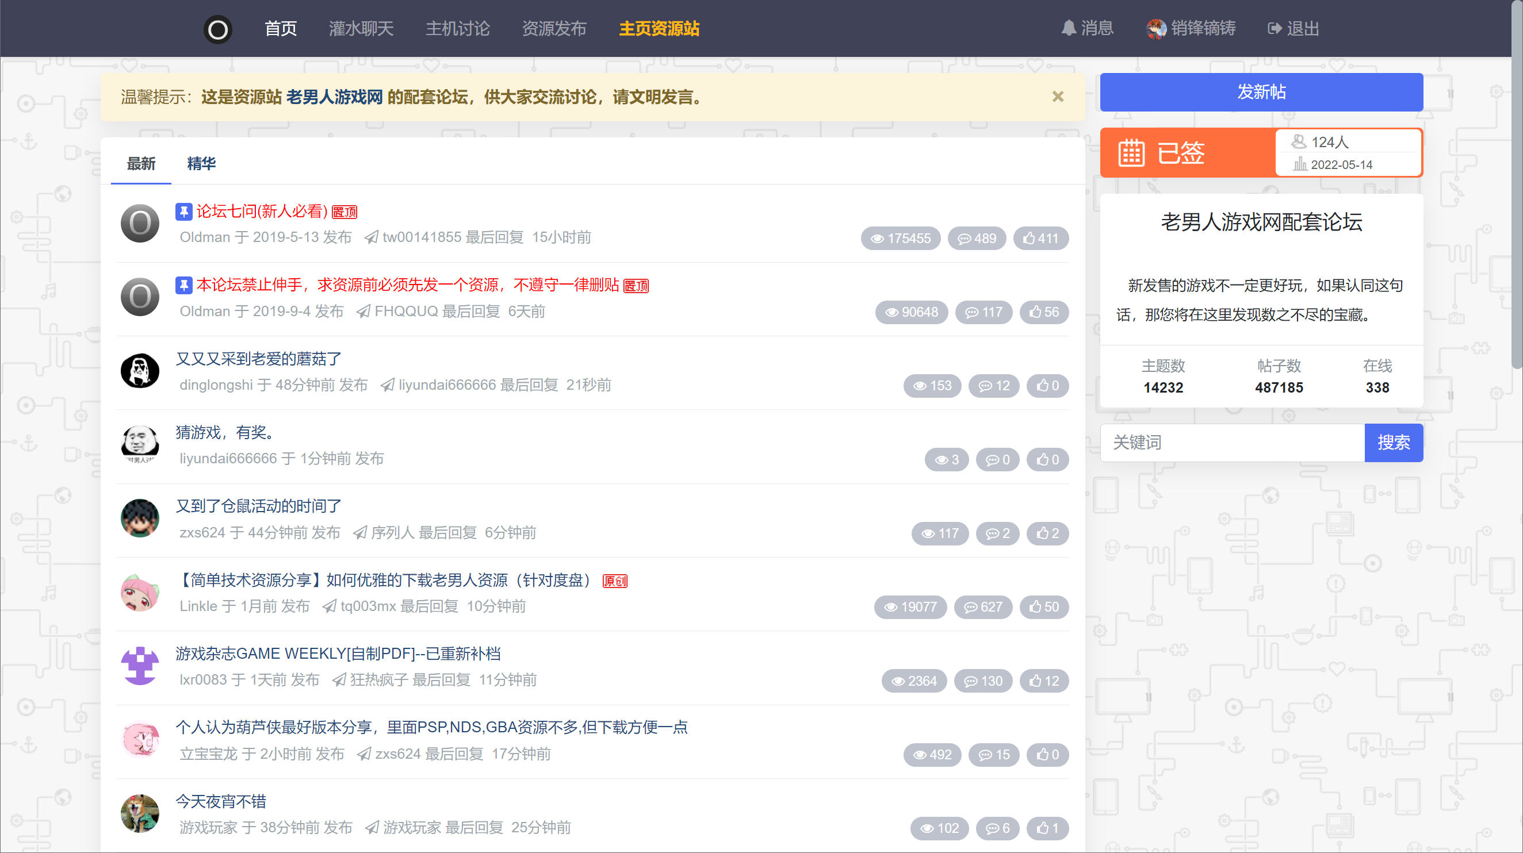Click 2022-05-14 sign-in date
This screenshot has height=853, width=1523.
pyautogui.click(x=1341, y=165)
